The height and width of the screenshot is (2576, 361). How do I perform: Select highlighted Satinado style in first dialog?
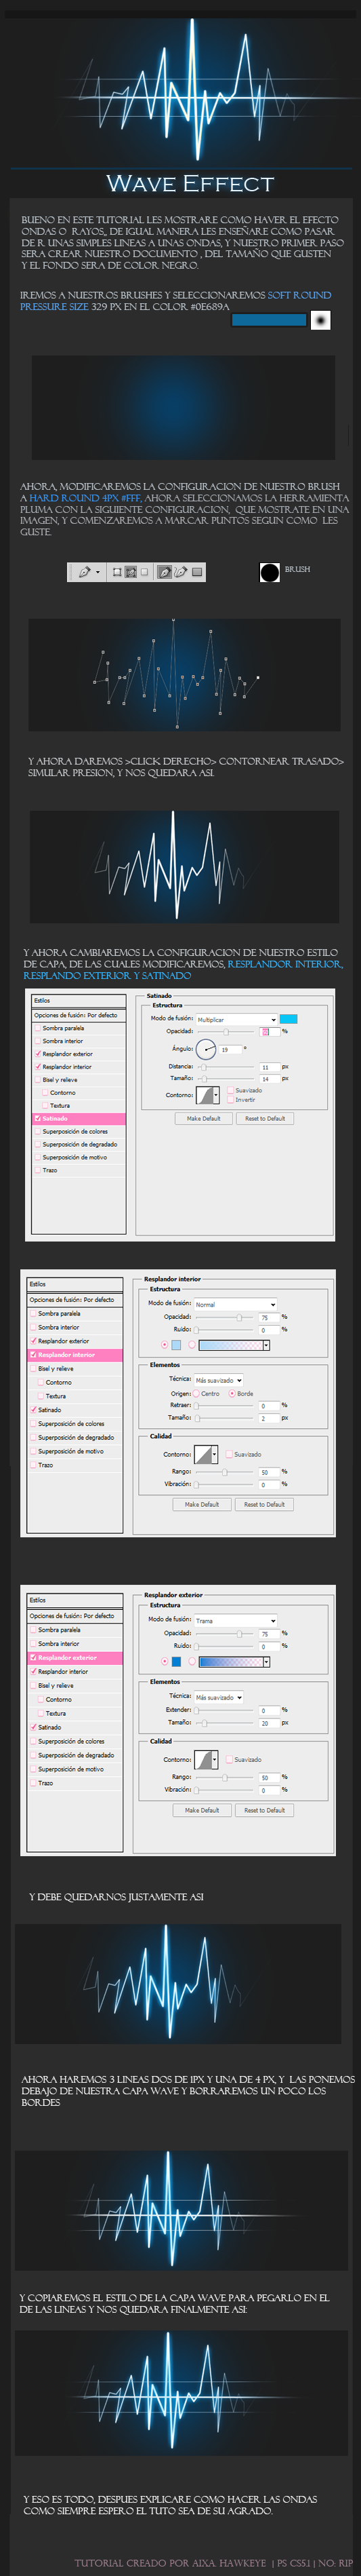point(79,1118)
